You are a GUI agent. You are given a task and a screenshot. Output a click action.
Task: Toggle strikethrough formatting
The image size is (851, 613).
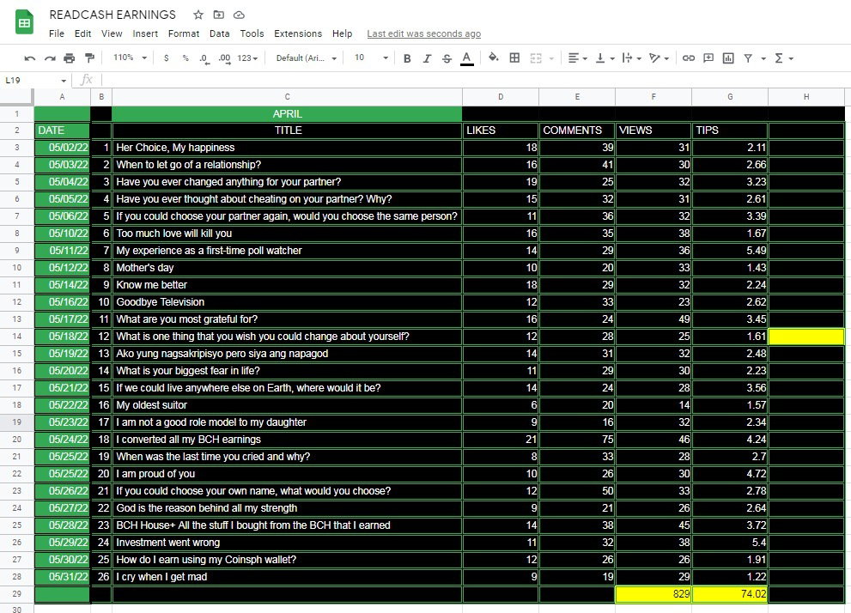[x=447, y=58]
